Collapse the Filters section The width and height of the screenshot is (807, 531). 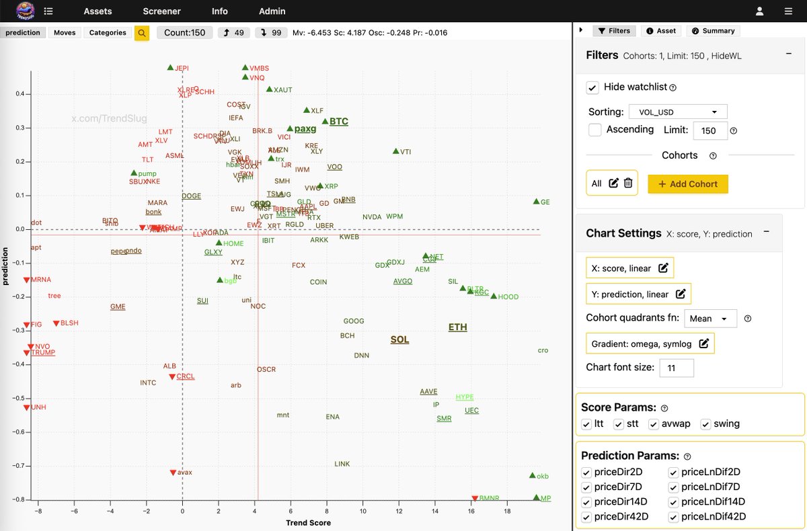coord(789,53)
